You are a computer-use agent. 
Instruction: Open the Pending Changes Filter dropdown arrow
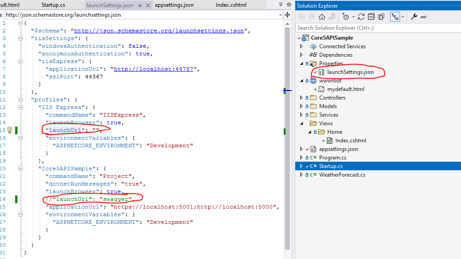[x=354, y=17]
